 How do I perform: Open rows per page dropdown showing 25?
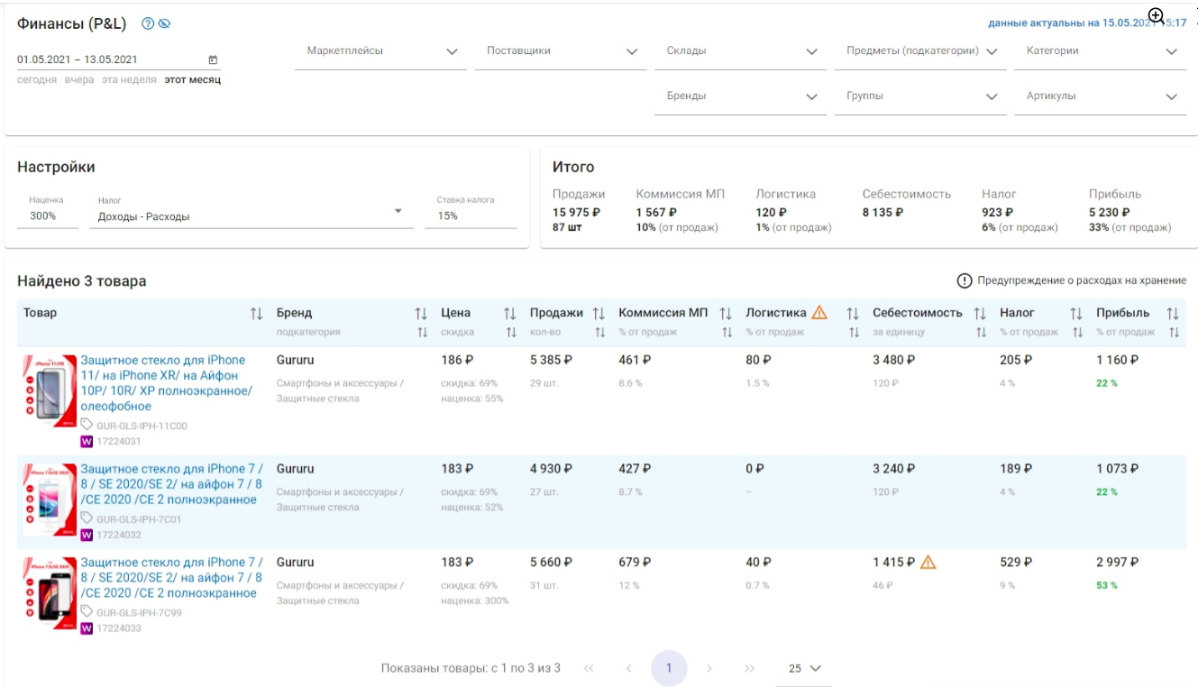tap(804, 668)
